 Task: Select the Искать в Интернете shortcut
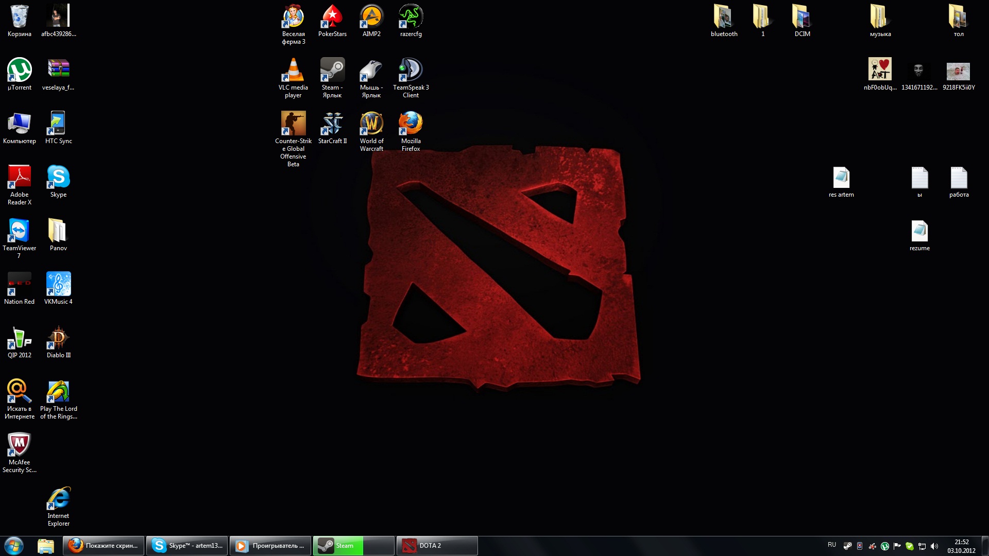pyautogui.click(x=20, y=399)
